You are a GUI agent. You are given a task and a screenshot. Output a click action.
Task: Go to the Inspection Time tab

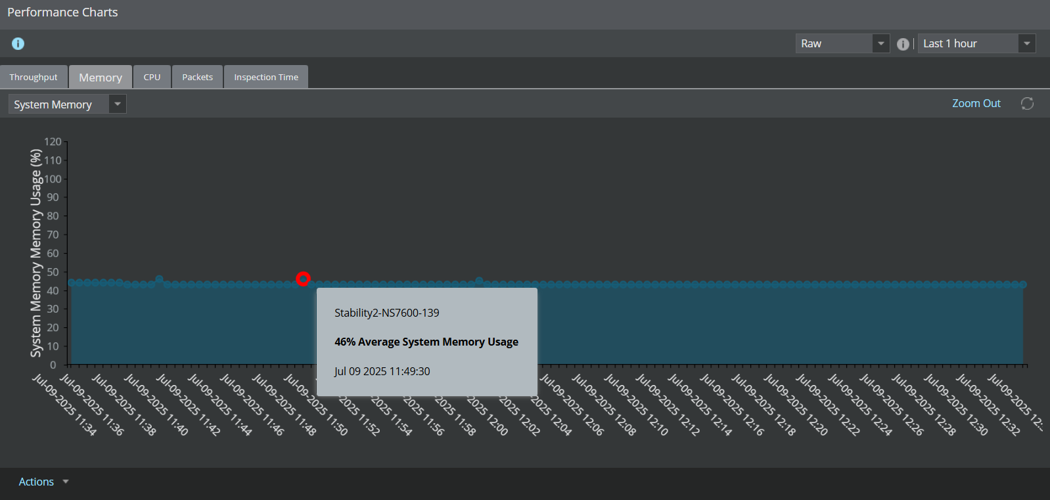pos(266,77)
